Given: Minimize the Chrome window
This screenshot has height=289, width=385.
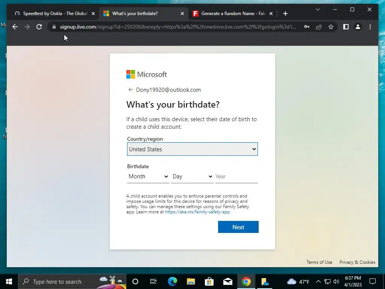Looking at the screenshot, I should [x=335, y=9].
